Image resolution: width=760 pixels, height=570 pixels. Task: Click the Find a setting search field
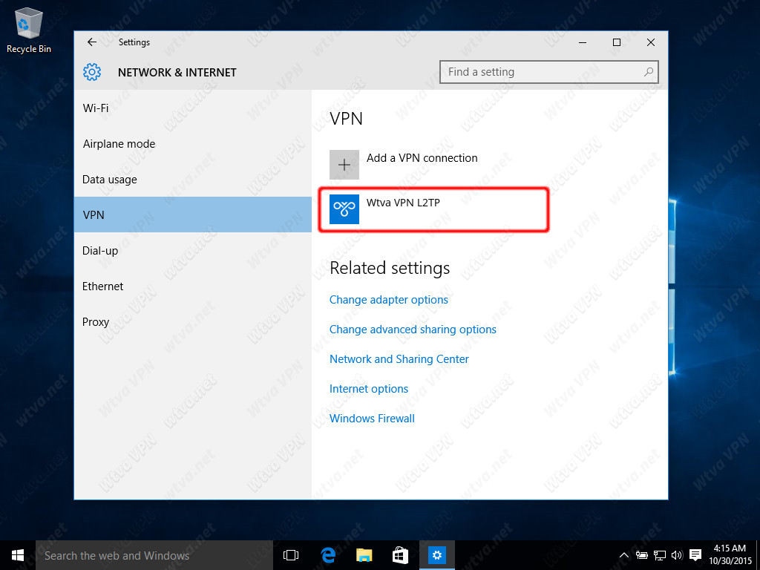tap(548, 72)
